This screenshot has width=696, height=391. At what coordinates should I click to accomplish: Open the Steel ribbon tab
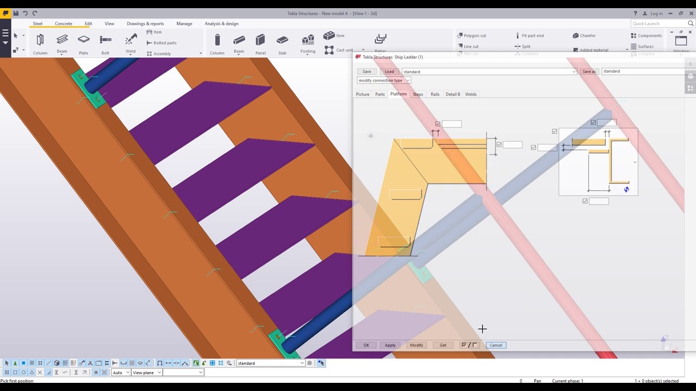(x=38, y=23)
